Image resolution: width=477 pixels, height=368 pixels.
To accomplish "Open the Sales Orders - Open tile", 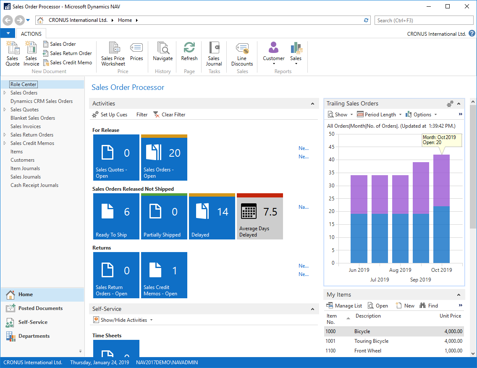I will [x=164, y=158].
